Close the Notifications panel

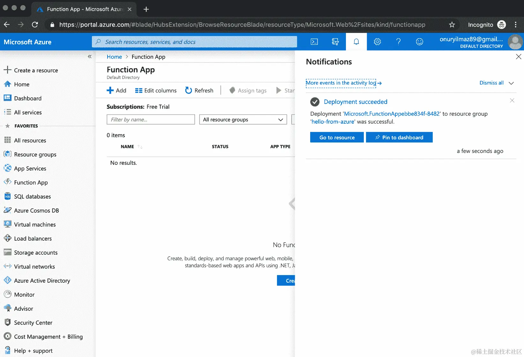[x=519, y=57]
